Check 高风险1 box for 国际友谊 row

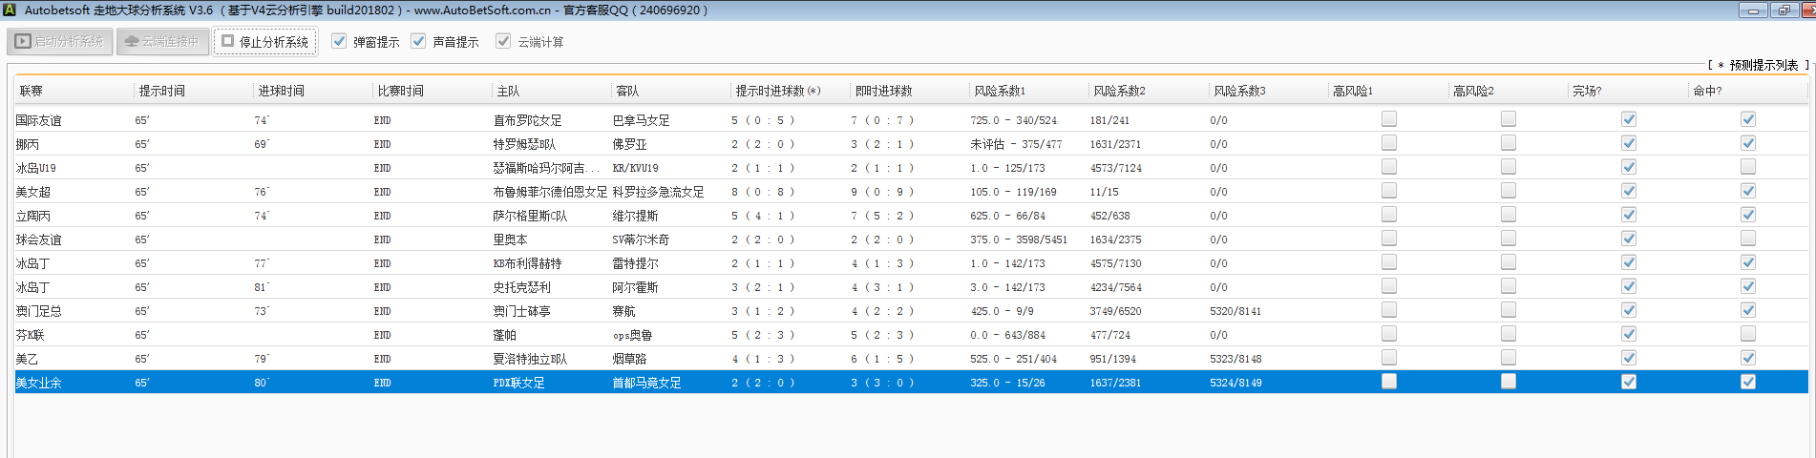[x=1389, y=119]
